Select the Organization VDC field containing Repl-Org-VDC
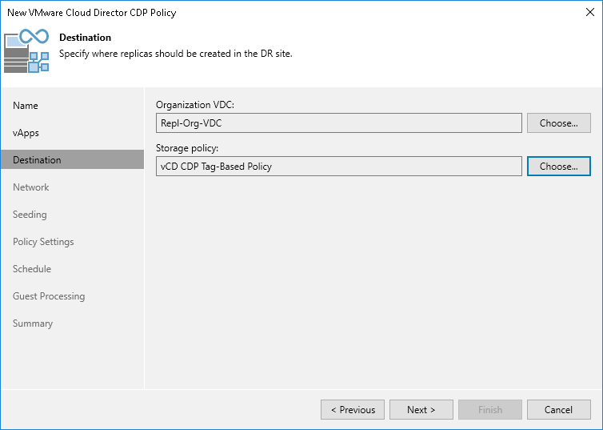Image resolution: width=603 pixels, height=430 pixels. 339,123
